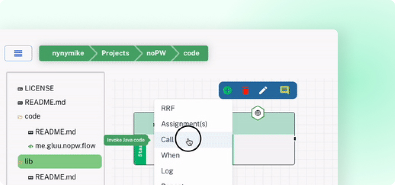Open the noPW breadcrumb segment
Image resolution: width=395 pixels, height=185 pixels.
click(156, 53)
